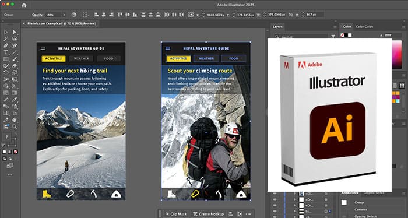Screen dimensions: 408x218
Task: Select the Mesh tool
Action: pyautogui.click(x=6, y=93)
